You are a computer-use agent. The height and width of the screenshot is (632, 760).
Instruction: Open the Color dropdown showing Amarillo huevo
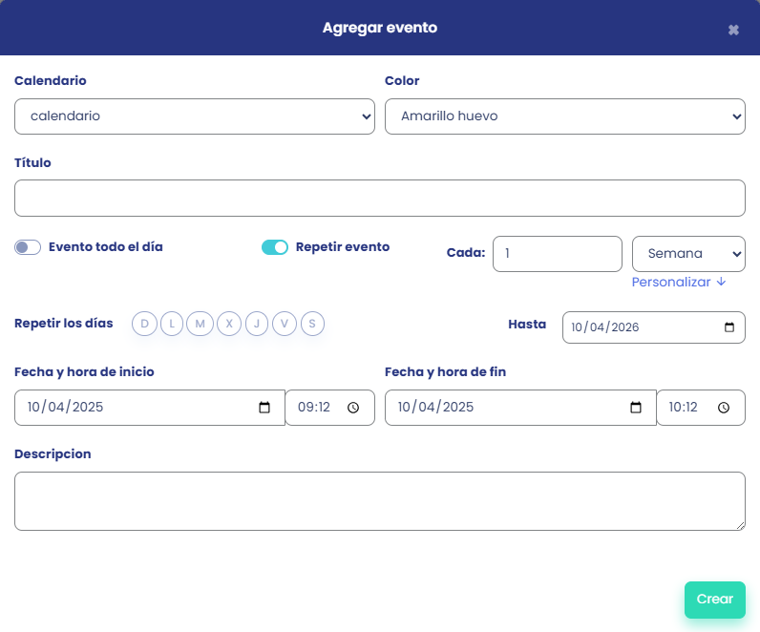pos(564,116)
